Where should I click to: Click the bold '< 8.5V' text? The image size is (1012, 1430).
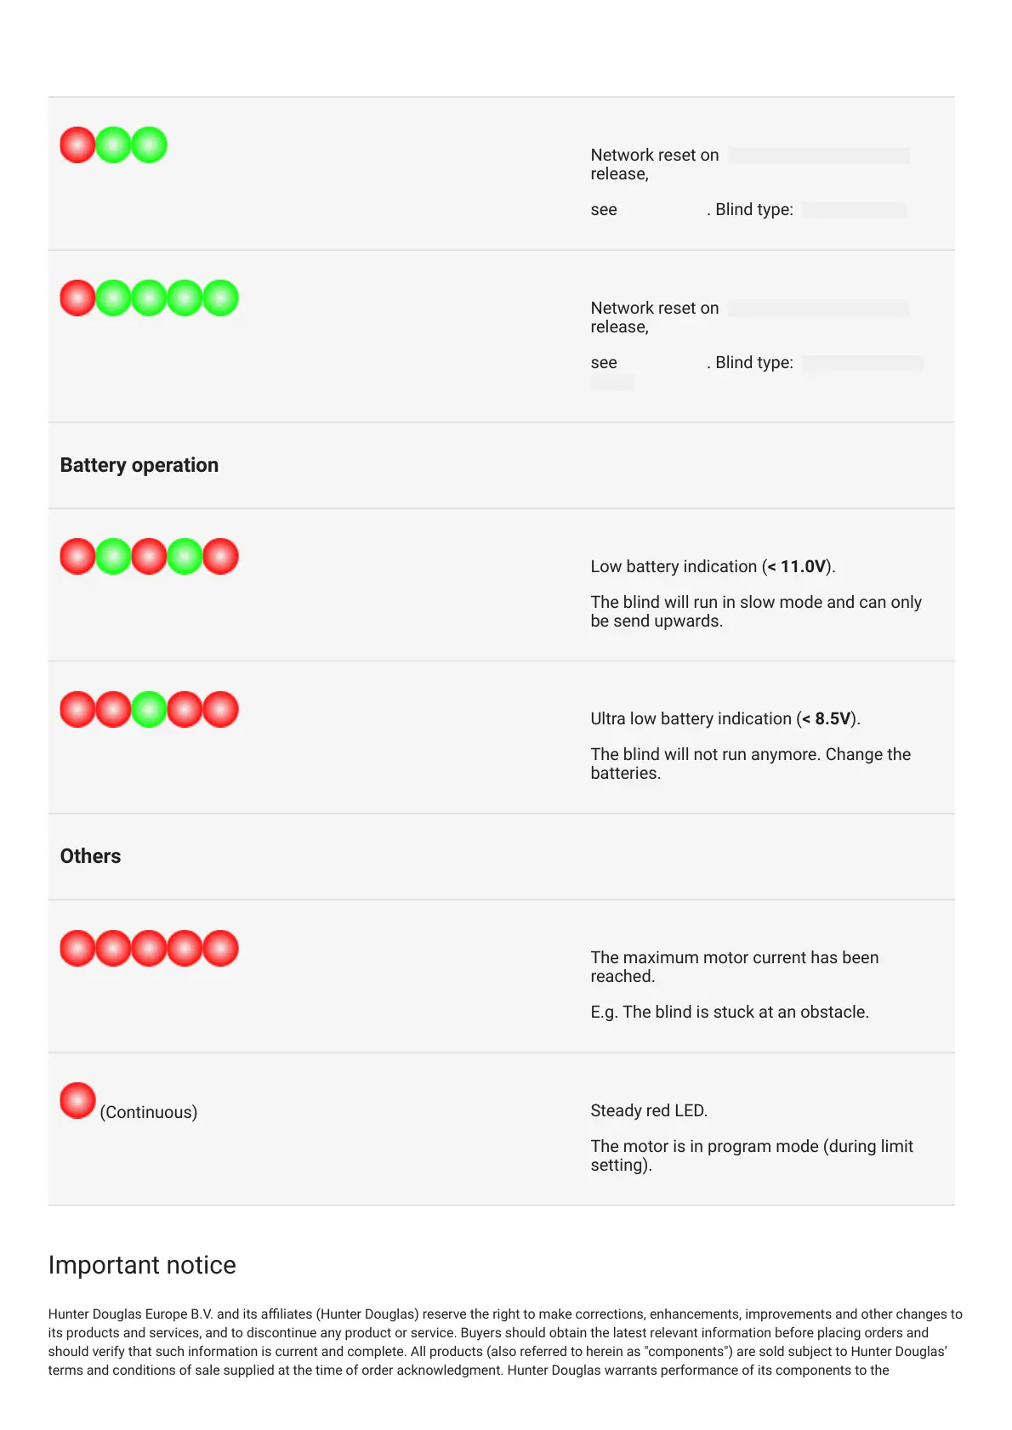point(826,718)
